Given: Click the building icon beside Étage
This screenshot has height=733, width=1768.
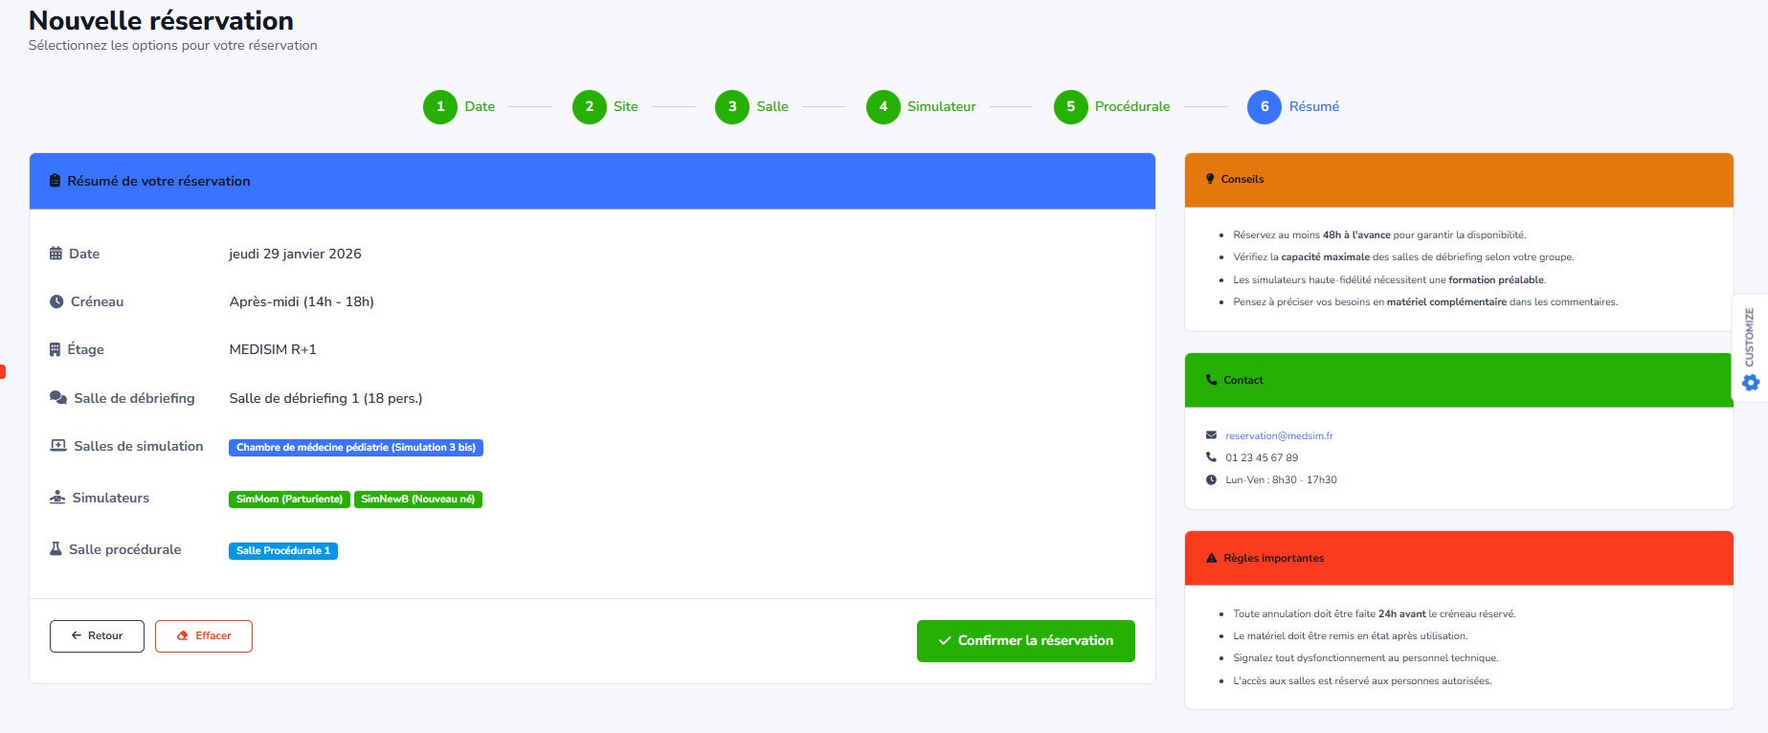Looking at the screenshot, I should pos(55,349).
